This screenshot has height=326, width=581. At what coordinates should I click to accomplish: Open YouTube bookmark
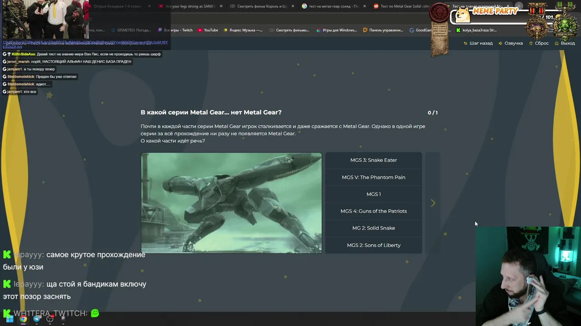click(x=208, y=30)
